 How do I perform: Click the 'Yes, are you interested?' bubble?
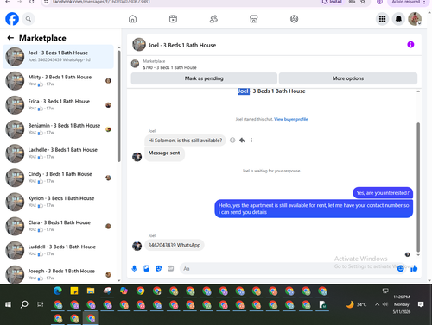[383, 193]
